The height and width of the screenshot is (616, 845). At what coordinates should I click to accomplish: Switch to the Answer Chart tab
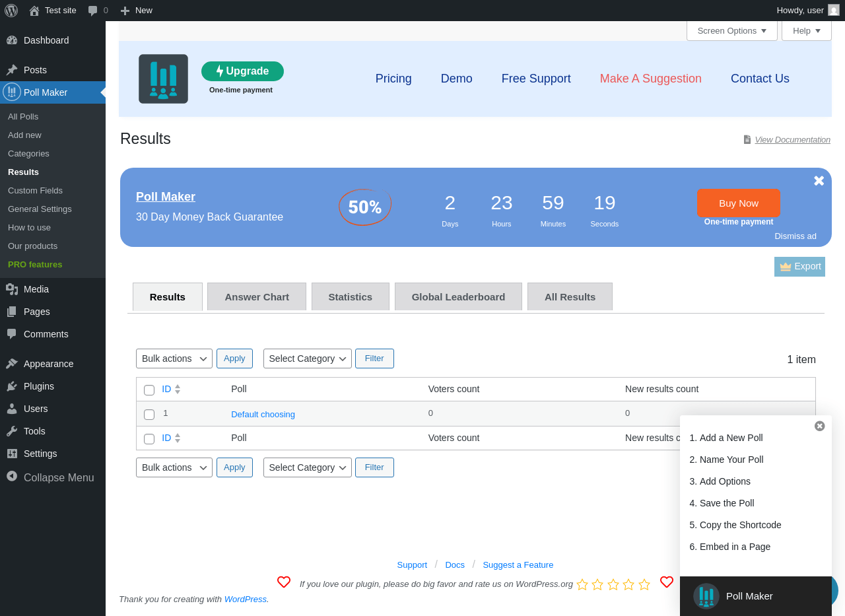[257, 297]
